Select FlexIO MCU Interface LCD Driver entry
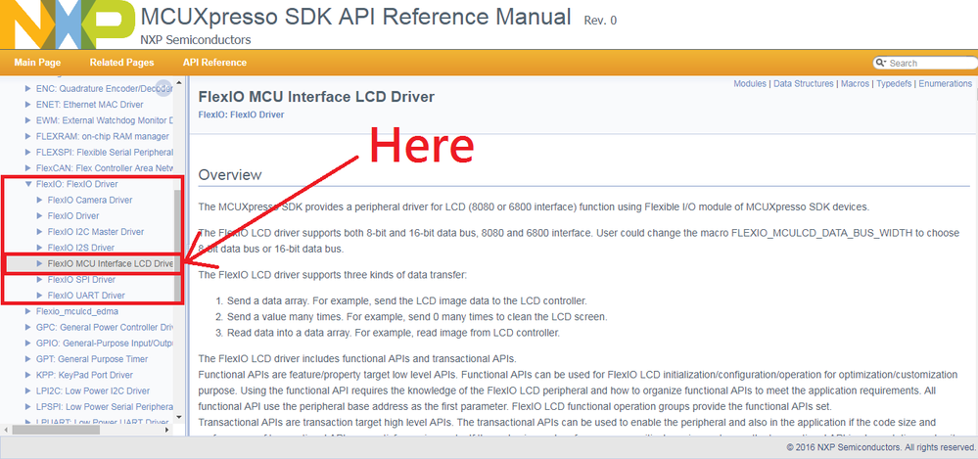Screen dimensions: 978x459 [110, 264]
